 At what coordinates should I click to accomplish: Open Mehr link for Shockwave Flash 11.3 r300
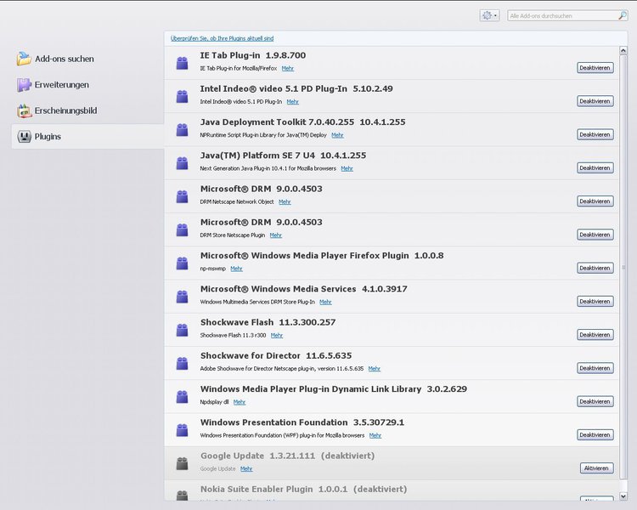[277, 335]
